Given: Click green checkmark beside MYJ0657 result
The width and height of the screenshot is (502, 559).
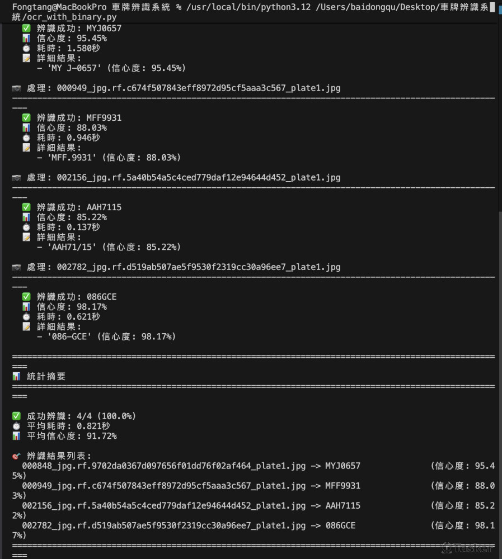Looking at the screenshot, I should tap(26, 28).
